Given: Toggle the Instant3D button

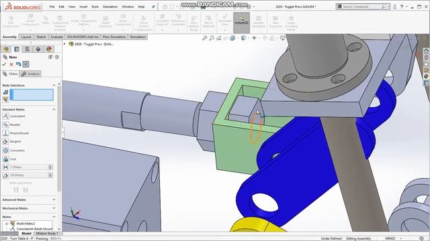Looking at the screenshot, I should pos(242,22).
